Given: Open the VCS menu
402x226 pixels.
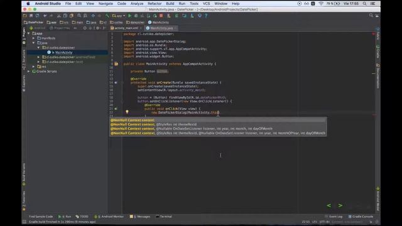Looking at the screenshot, I should [x=207, y=4].
